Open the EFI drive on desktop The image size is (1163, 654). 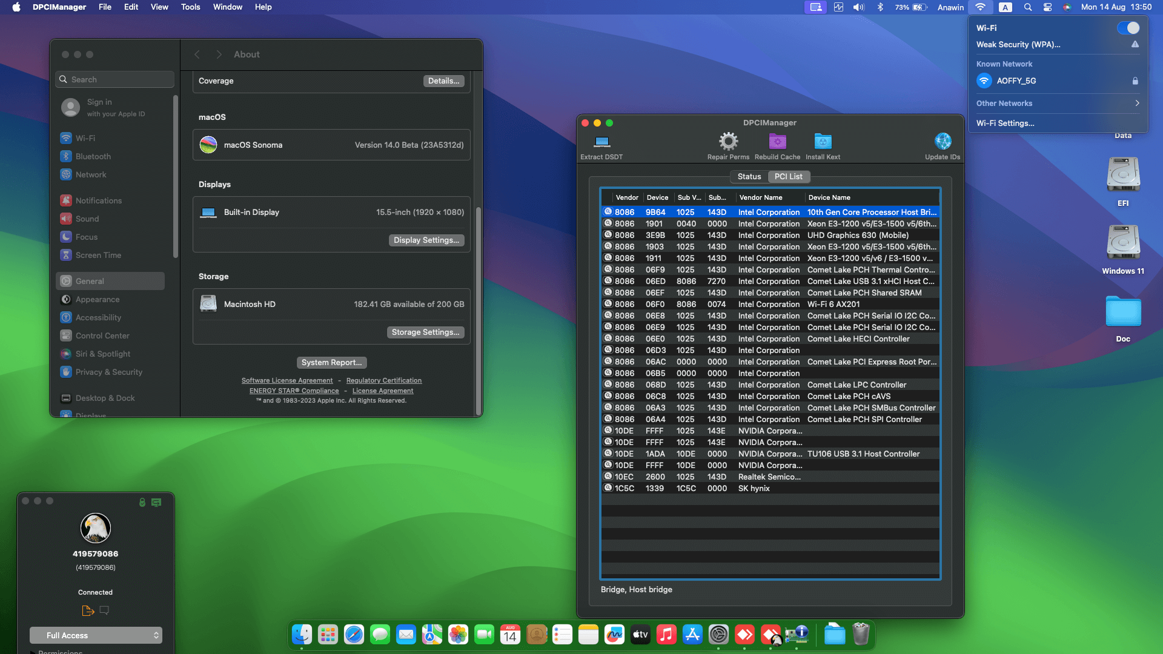[1123, 176]
